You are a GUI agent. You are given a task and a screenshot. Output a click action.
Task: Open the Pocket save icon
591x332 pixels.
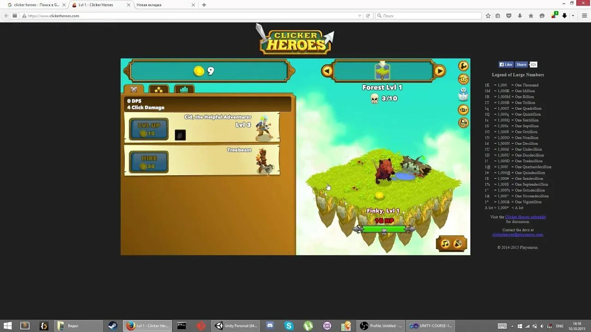(x=509, y=16)
